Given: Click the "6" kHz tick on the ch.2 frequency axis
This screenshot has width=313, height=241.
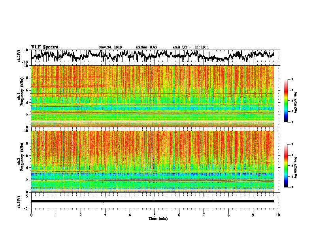Looking at the screenshot, I should pyautogui.click(x=28, y=155).
